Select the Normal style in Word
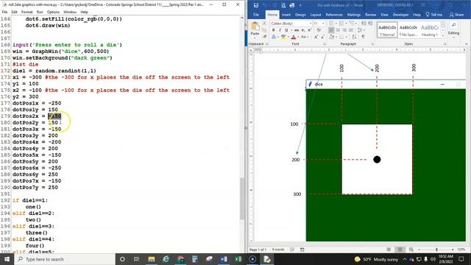The height and width of the screenshot is (265, 471). click(387, 29)
